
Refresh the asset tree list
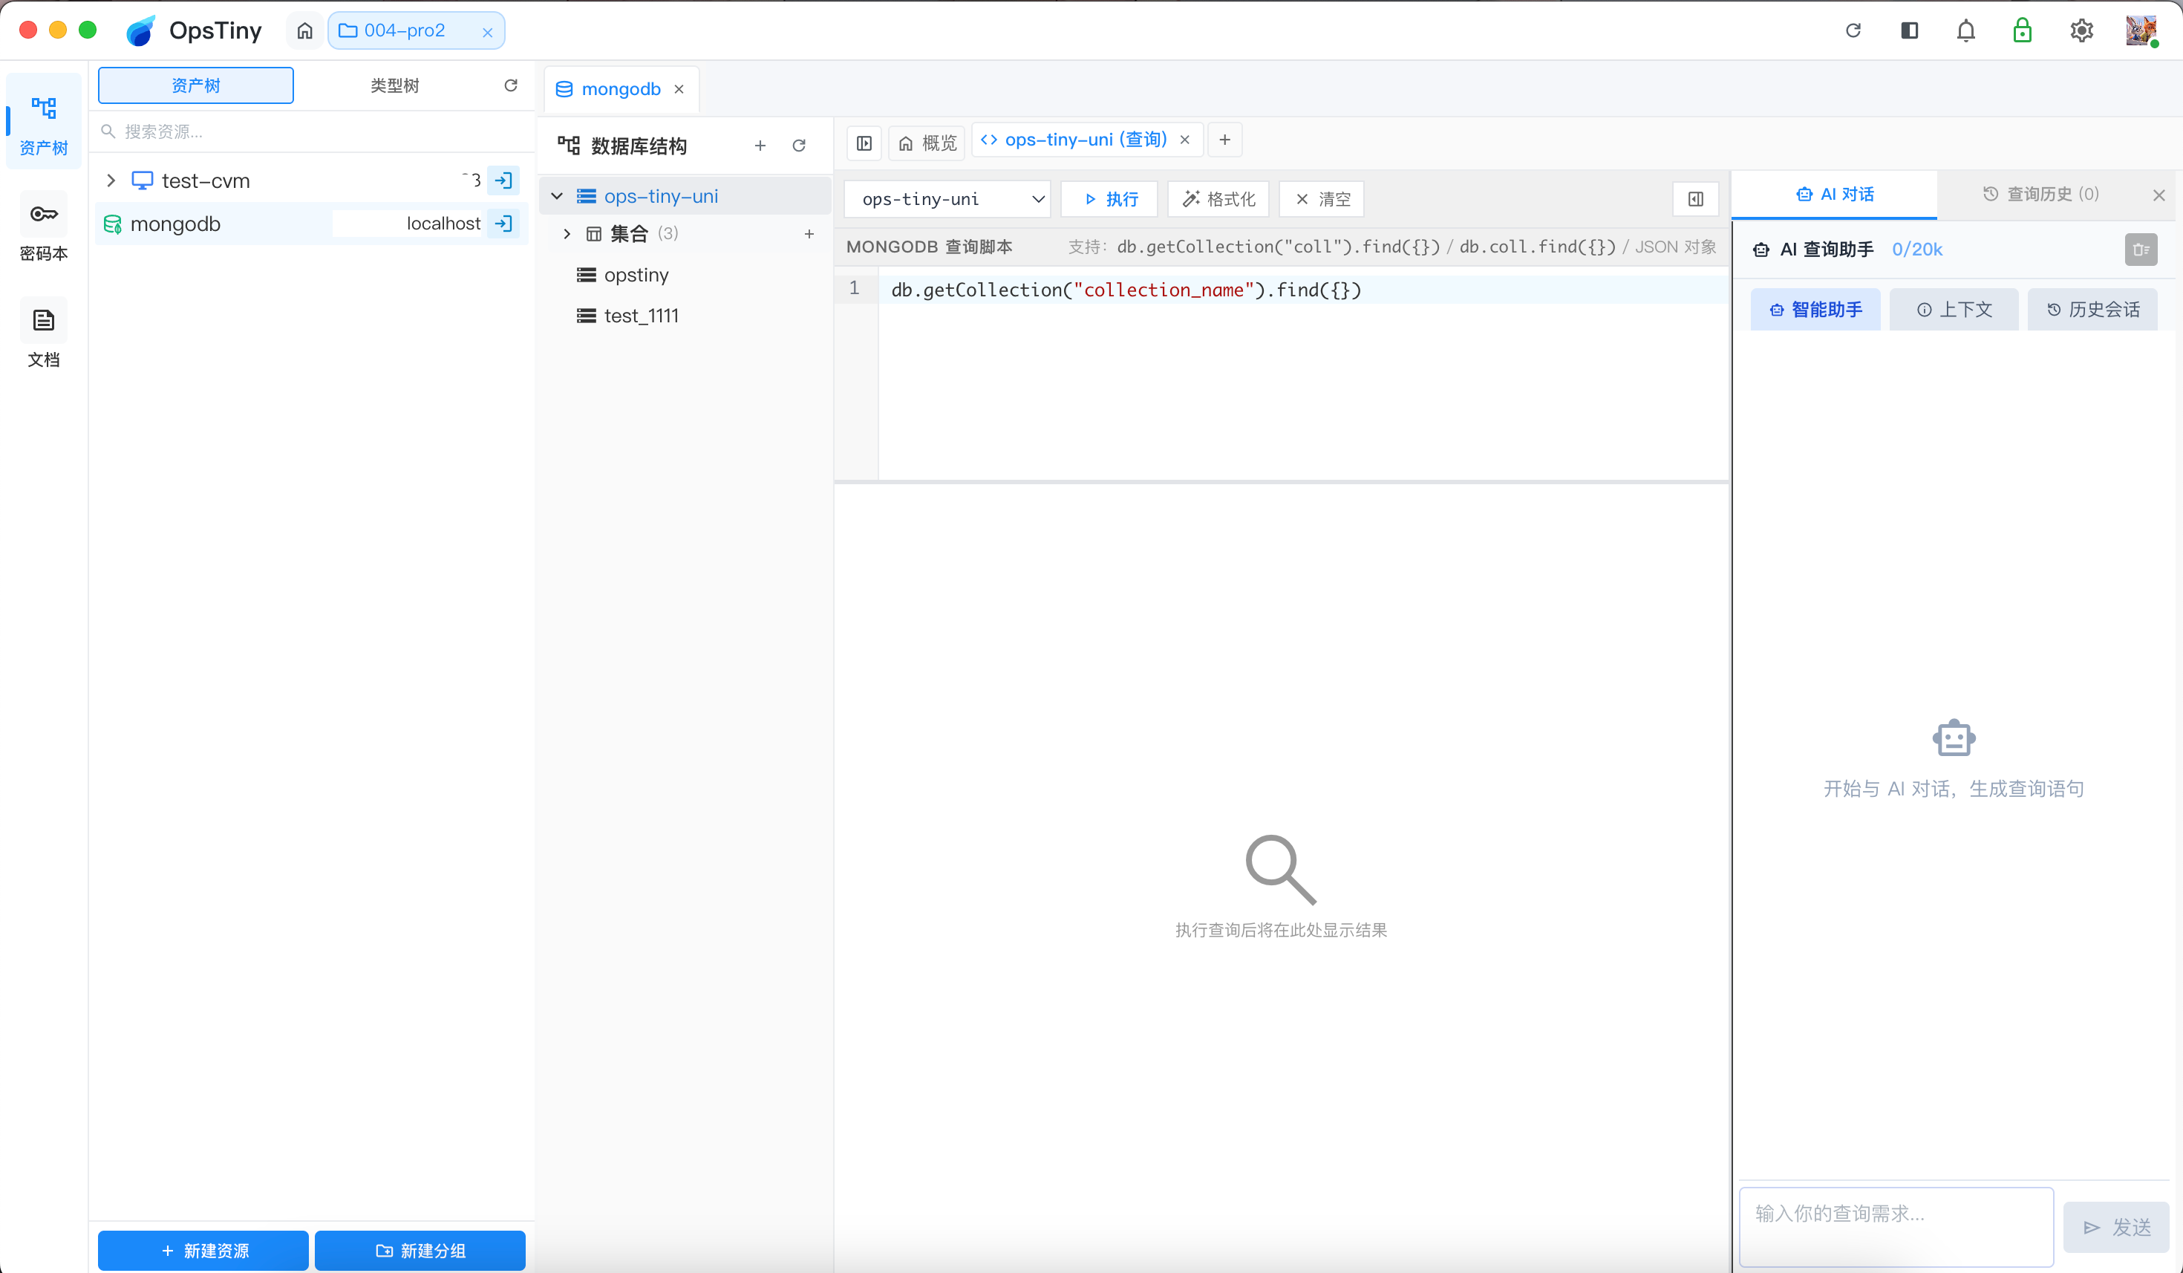coord(511,85)
